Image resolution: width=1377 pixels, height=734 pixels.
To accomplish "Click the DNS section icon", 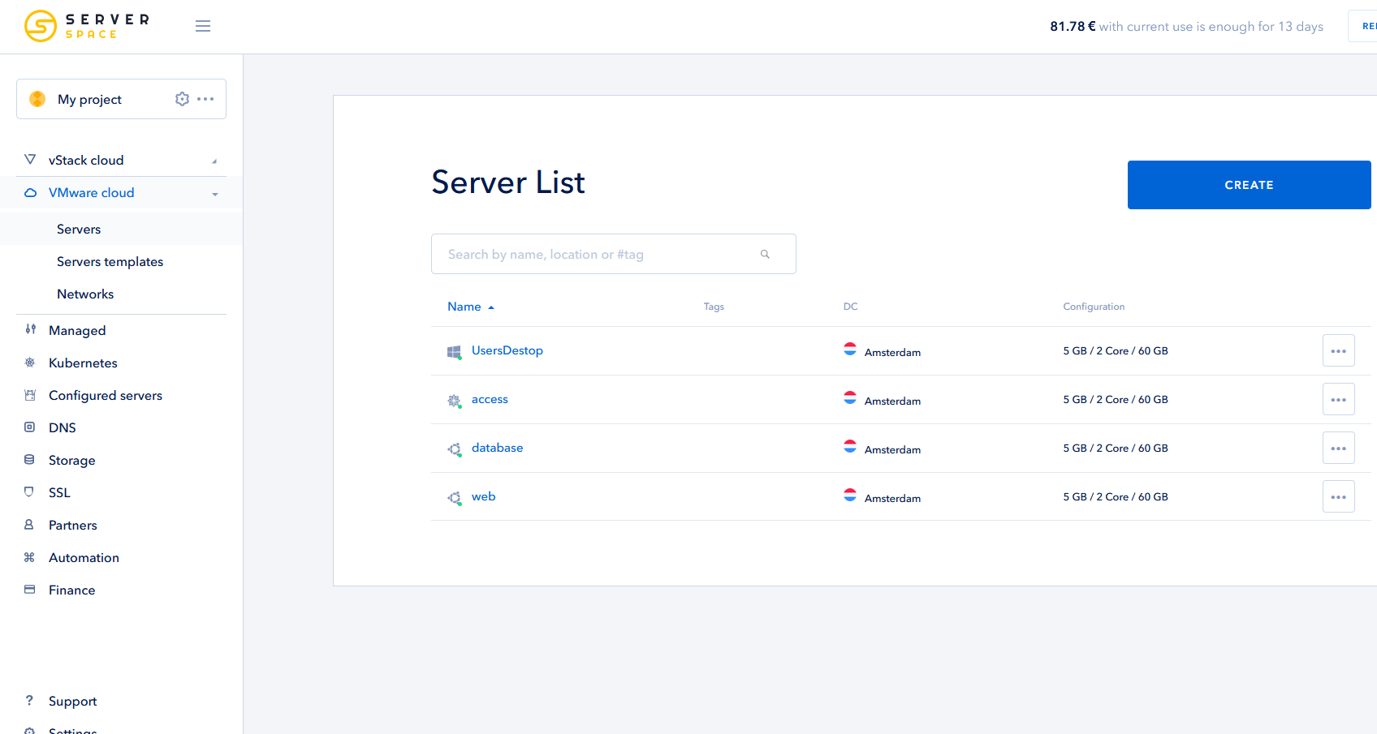I will click(29, 427).
